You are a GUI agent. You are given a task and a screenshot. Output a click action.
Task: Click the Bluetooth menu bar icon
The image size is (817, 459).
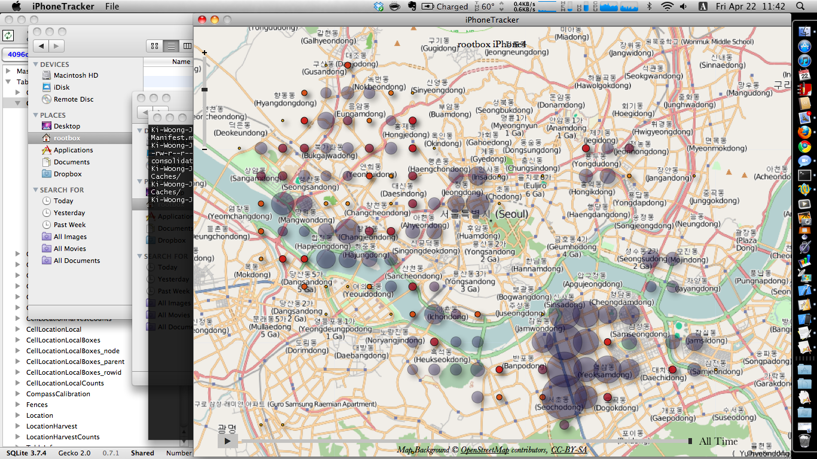point(649,7)
